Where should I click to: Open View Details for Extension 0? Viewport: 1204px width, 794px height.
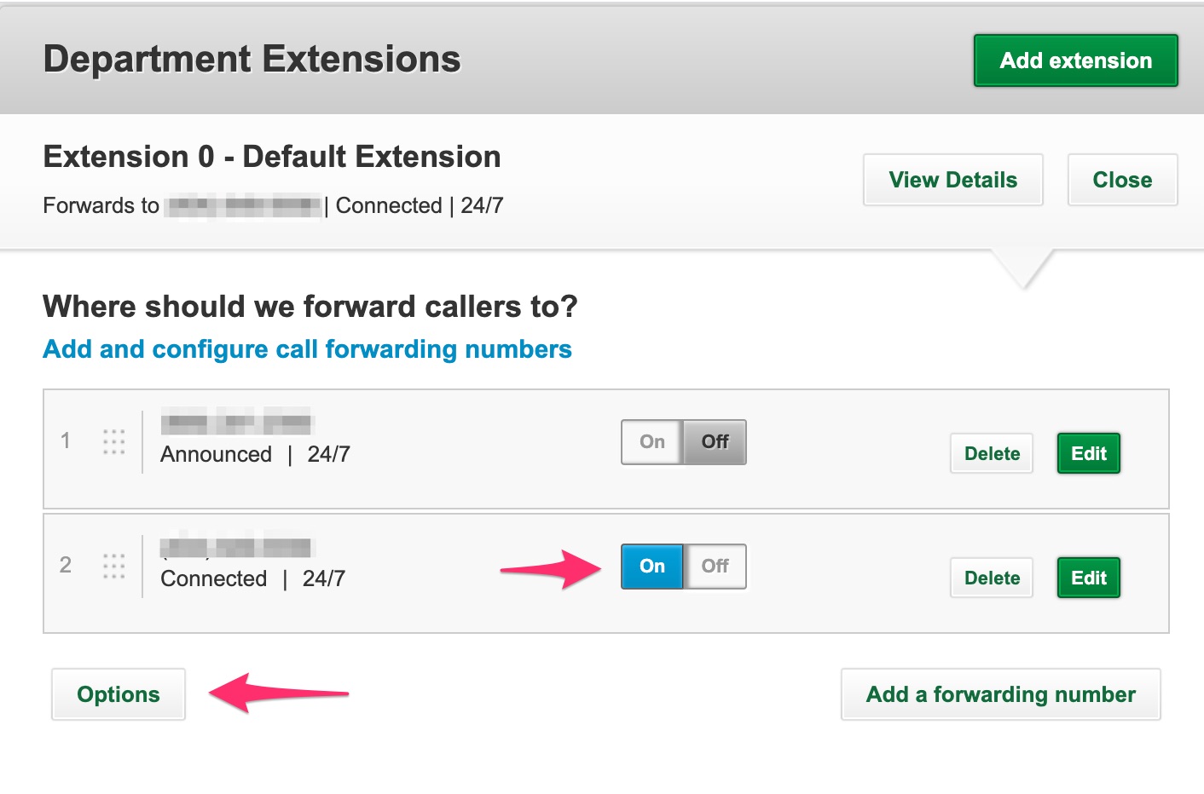[953, 180]
